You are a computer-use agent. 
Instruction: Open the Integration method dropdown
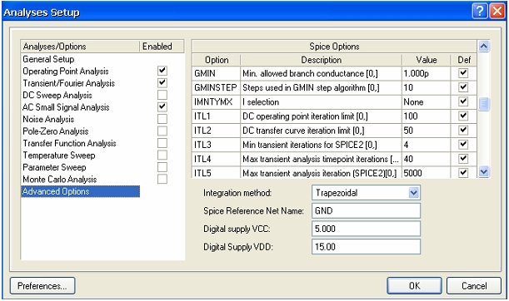click(413, 193)
